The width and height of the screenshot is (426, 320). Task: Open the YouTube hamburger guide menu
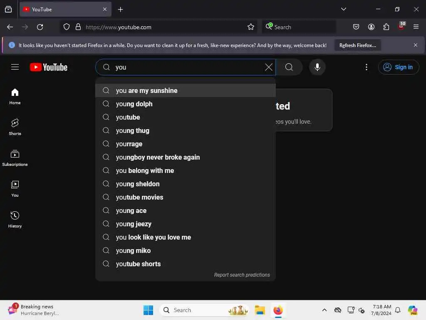pyautogui.click(x=15, y=67)
